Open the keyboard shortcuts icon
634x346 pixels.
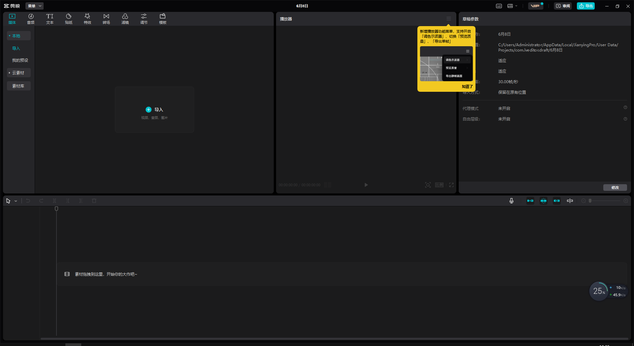click(x=499, y=6)
